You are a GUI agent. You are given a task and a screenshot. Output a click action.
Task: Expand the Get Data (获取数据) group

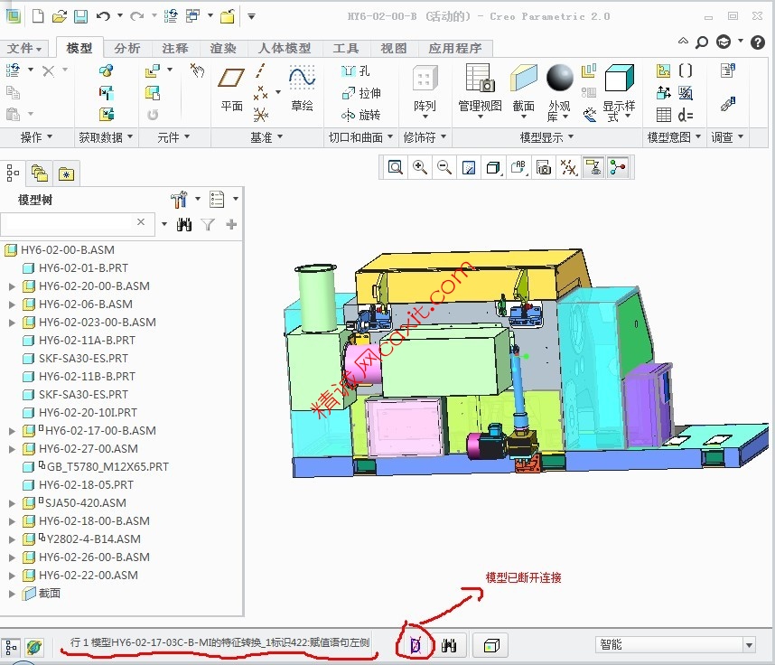[x=107, y=137]
